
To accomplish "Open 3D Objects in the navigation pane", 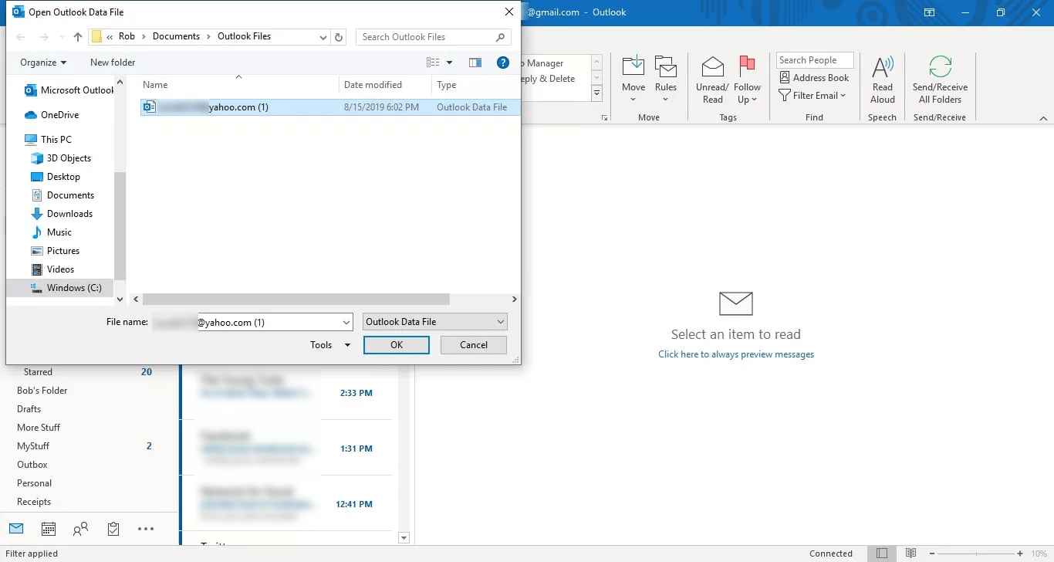I will tap(61, 158).
